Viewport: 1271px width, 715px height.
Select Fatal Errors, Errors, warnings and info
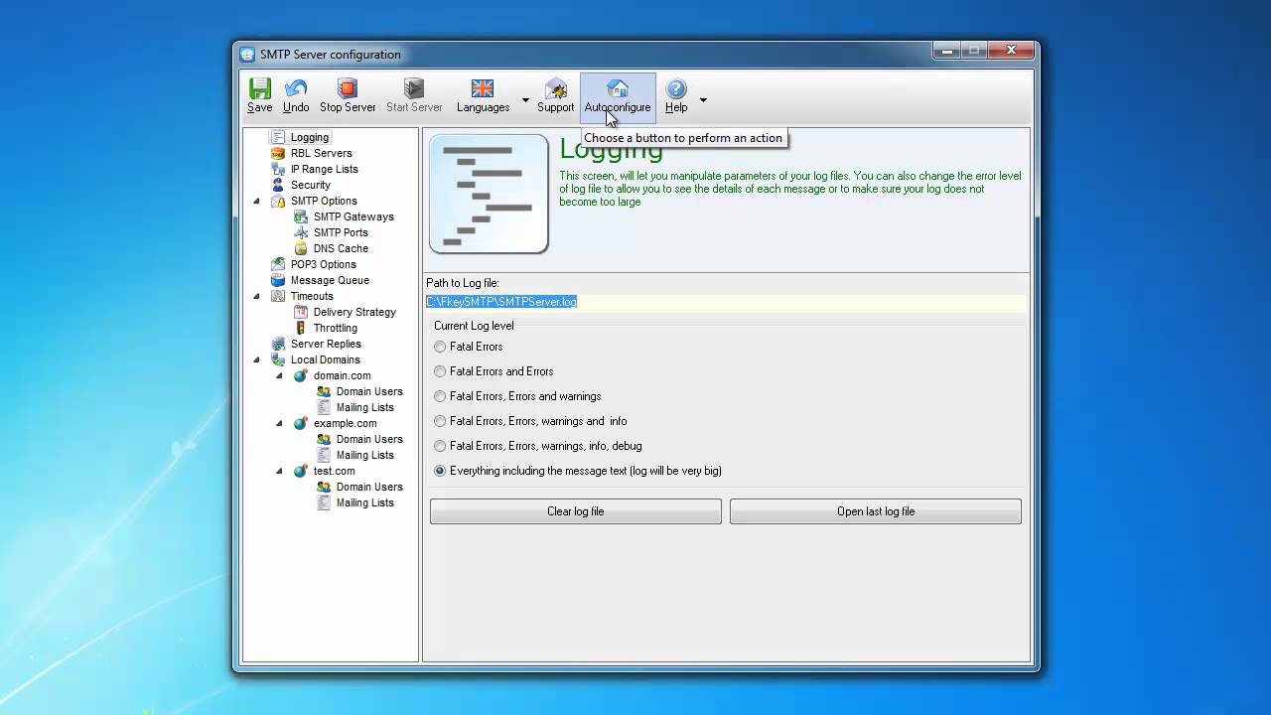pyautogui.click(x=440, y=421)
